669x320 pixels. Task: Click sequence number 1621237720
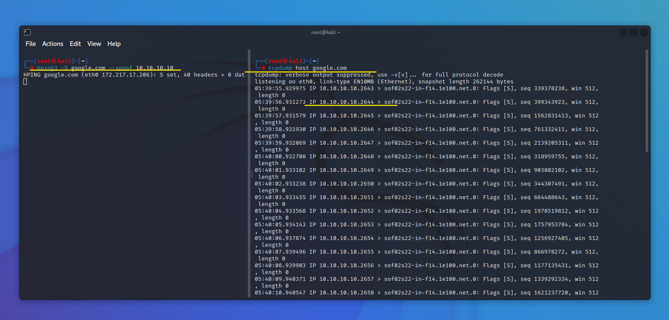(x=551, y=293)
